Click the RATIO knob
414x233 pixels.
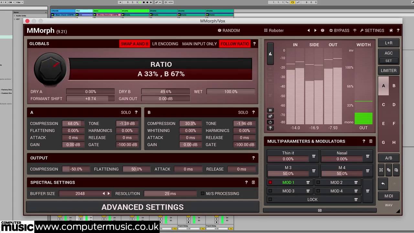[x=50, y=68]
